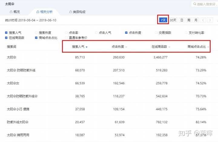218x142 pixels.
Task: Click the house icon beside 概况
Action: 11,12
